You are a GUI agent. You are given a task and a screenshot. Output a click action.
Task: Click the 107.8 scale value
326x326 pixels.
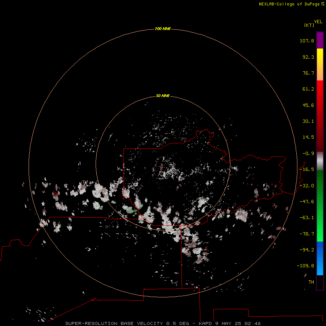307,41
